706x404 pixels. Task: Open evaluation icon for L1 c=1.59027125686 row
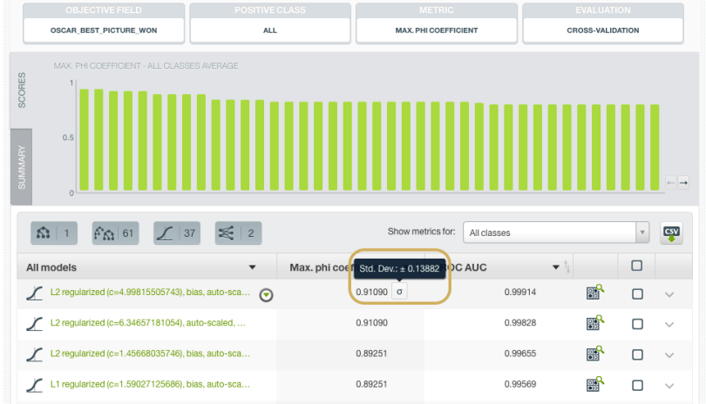[594, 384]
